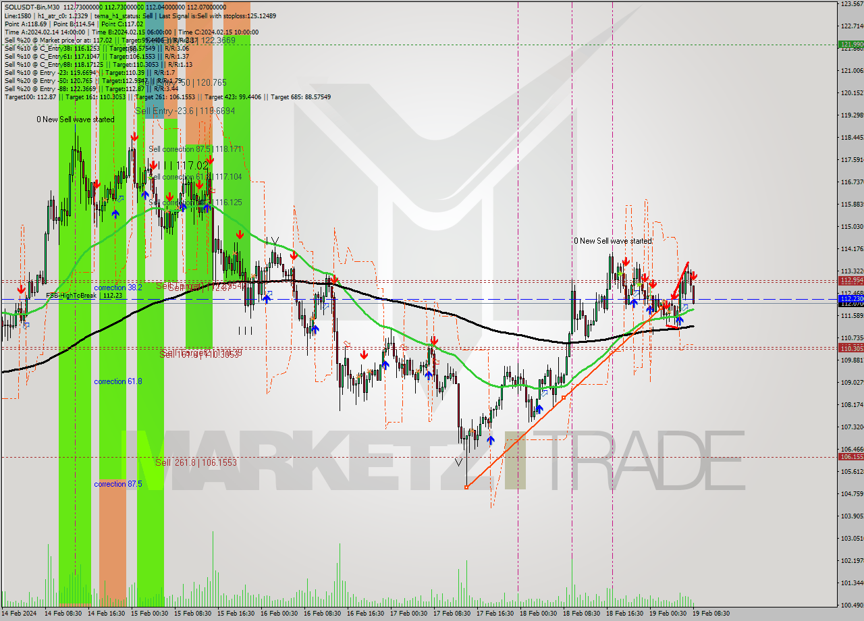Click the 'FSB-HighToBreak | 112.23' label

(84, 295)
